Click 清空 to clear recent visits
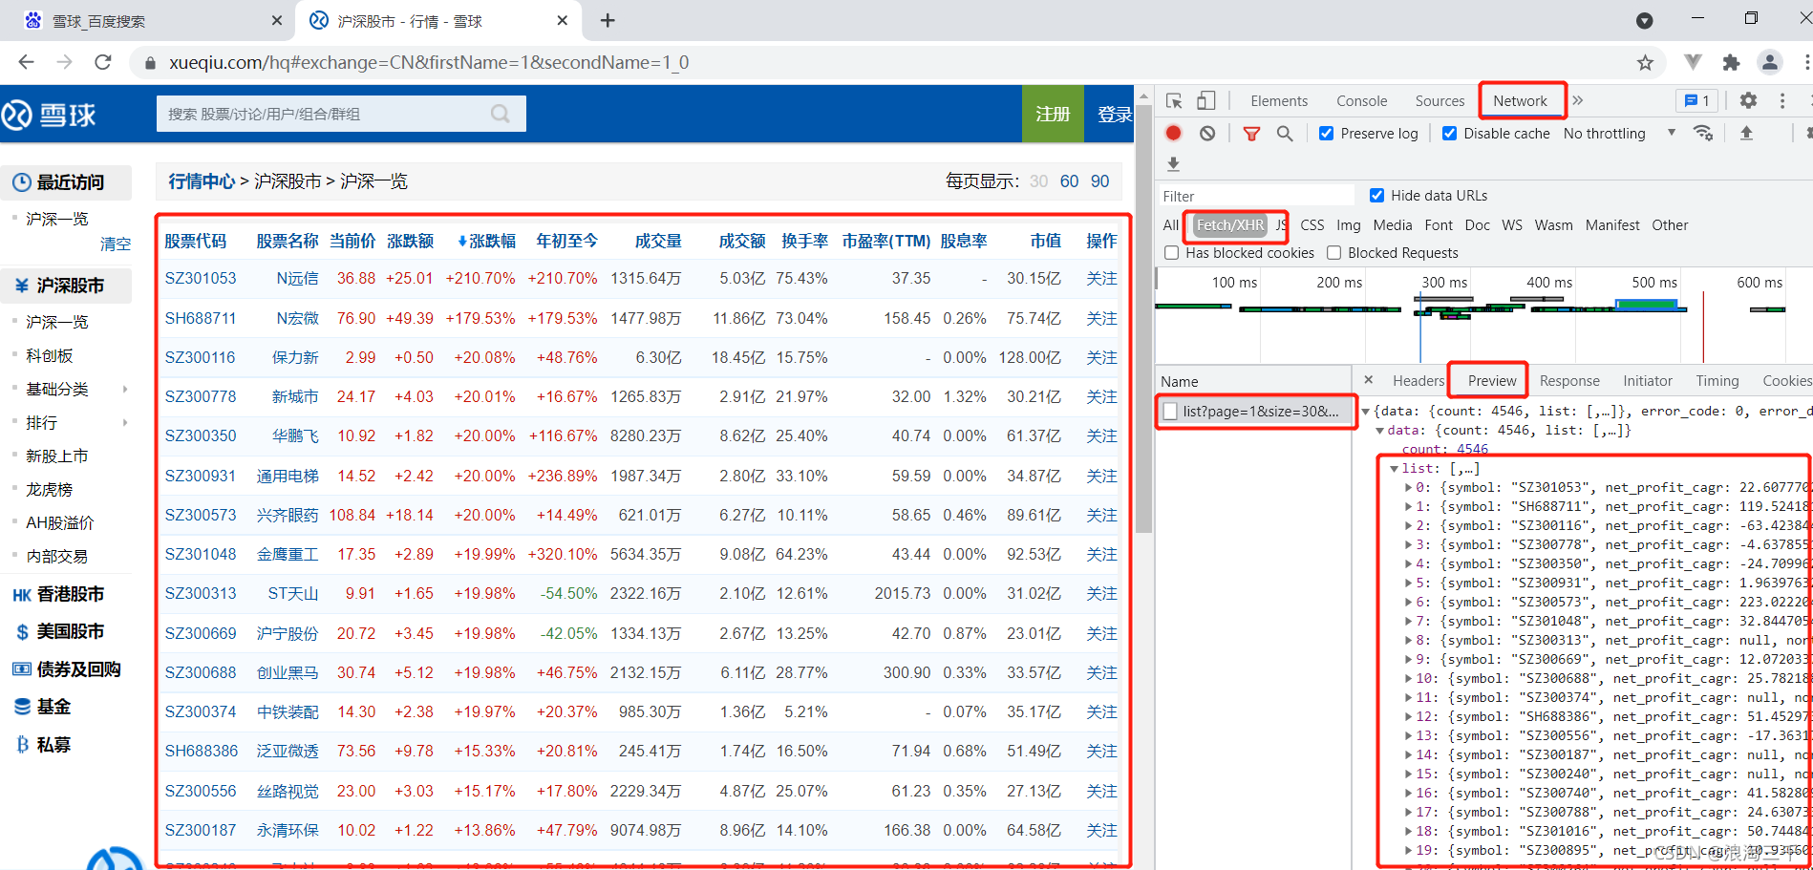 tap(116, 244)
